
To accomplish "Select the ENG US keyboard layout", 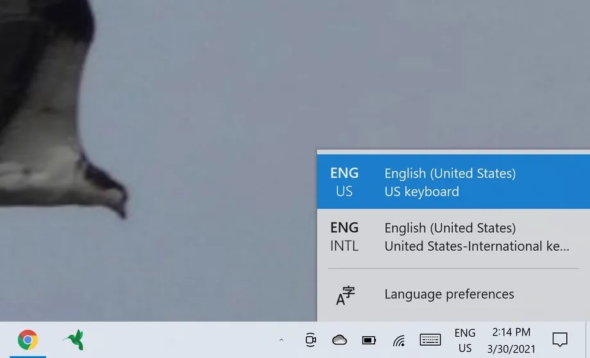I will [453, 182].
